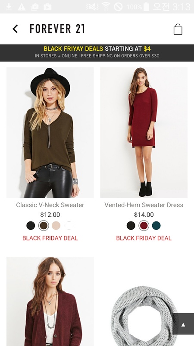The height and width of the screenshot is (346, 194).
Task: Tap the scroll-to-top arrow button
Action: [183, 325]
